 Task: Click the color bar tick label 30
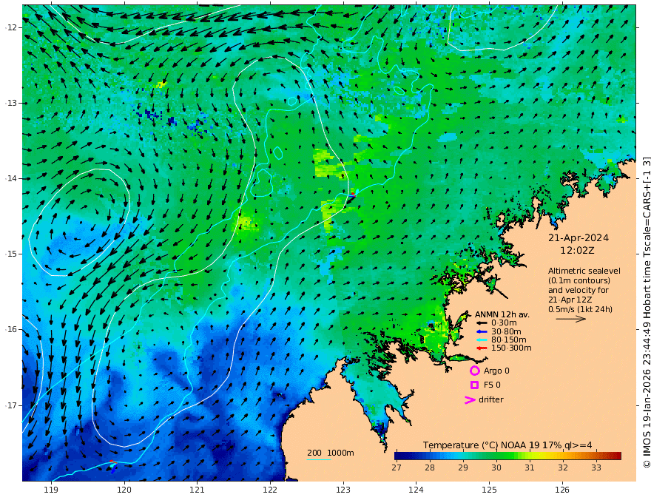pyautogui.click(x=496, y=467)
